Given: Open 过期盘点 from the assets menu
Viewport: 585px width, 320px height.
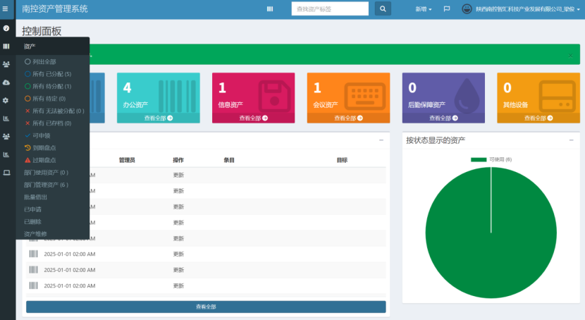Looking at the screenshot, I should [x=44, y=160].
